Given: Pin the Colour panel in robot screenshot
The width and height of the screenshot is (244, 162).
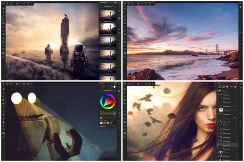Looking at the screenshot, I should [116, 83].
